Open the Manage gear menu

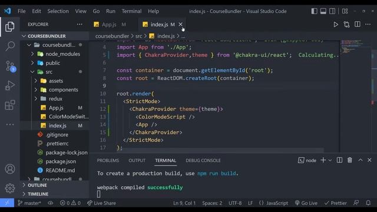(10, 188)
